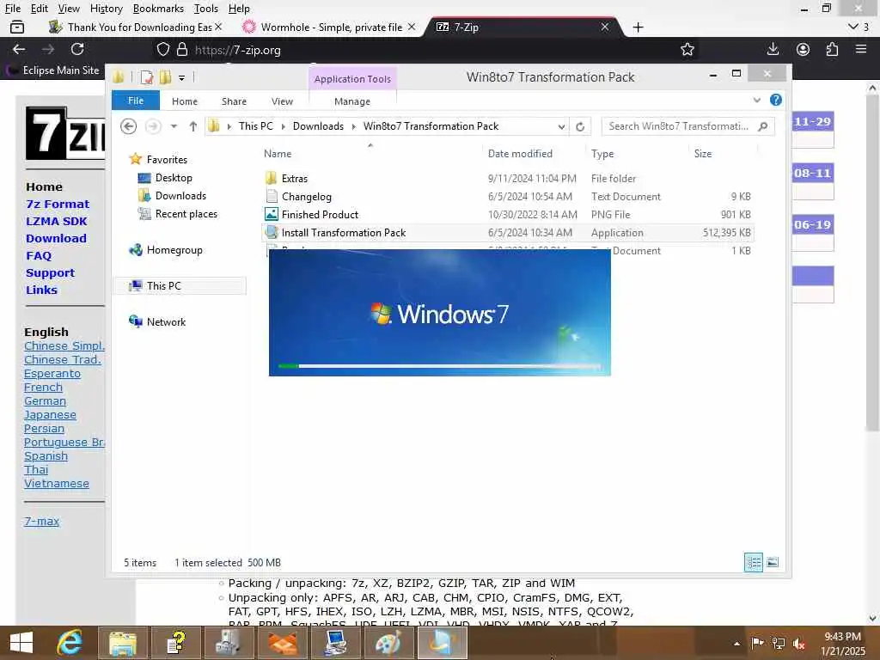Open Firefox Bookmarks menu
The image size is (880, 660).
point(158,9)
